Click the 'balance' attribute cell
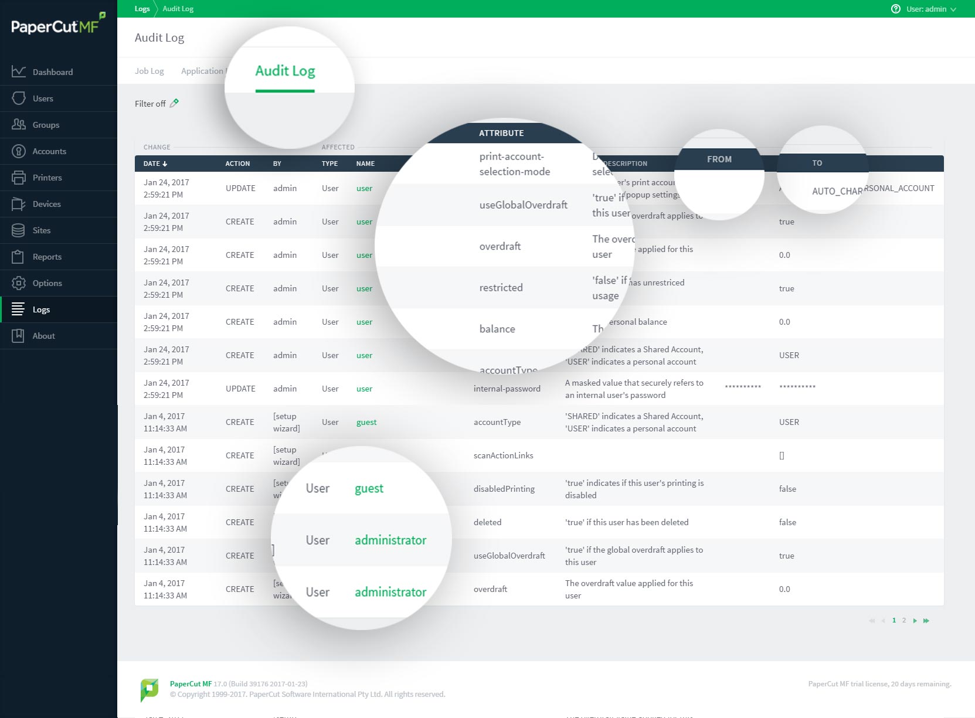Viewport: 975px width, 718px height. [497, 329]
